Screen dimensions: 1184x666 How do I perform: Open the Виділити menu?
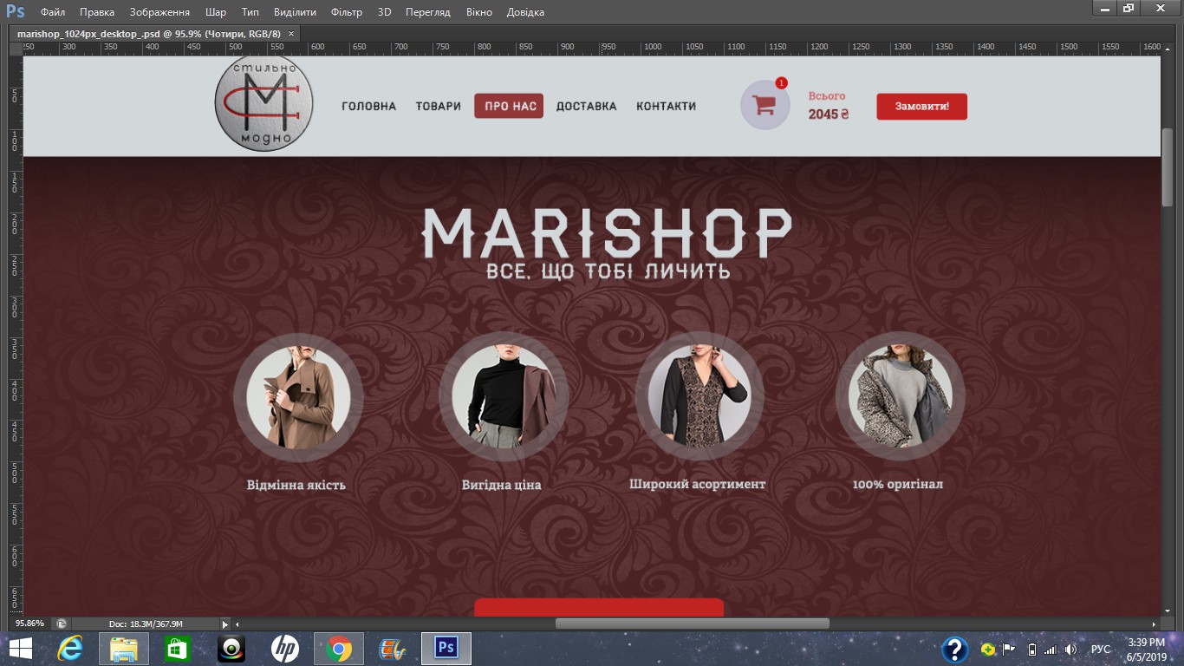pyautogui.click(x=295, y=12)
